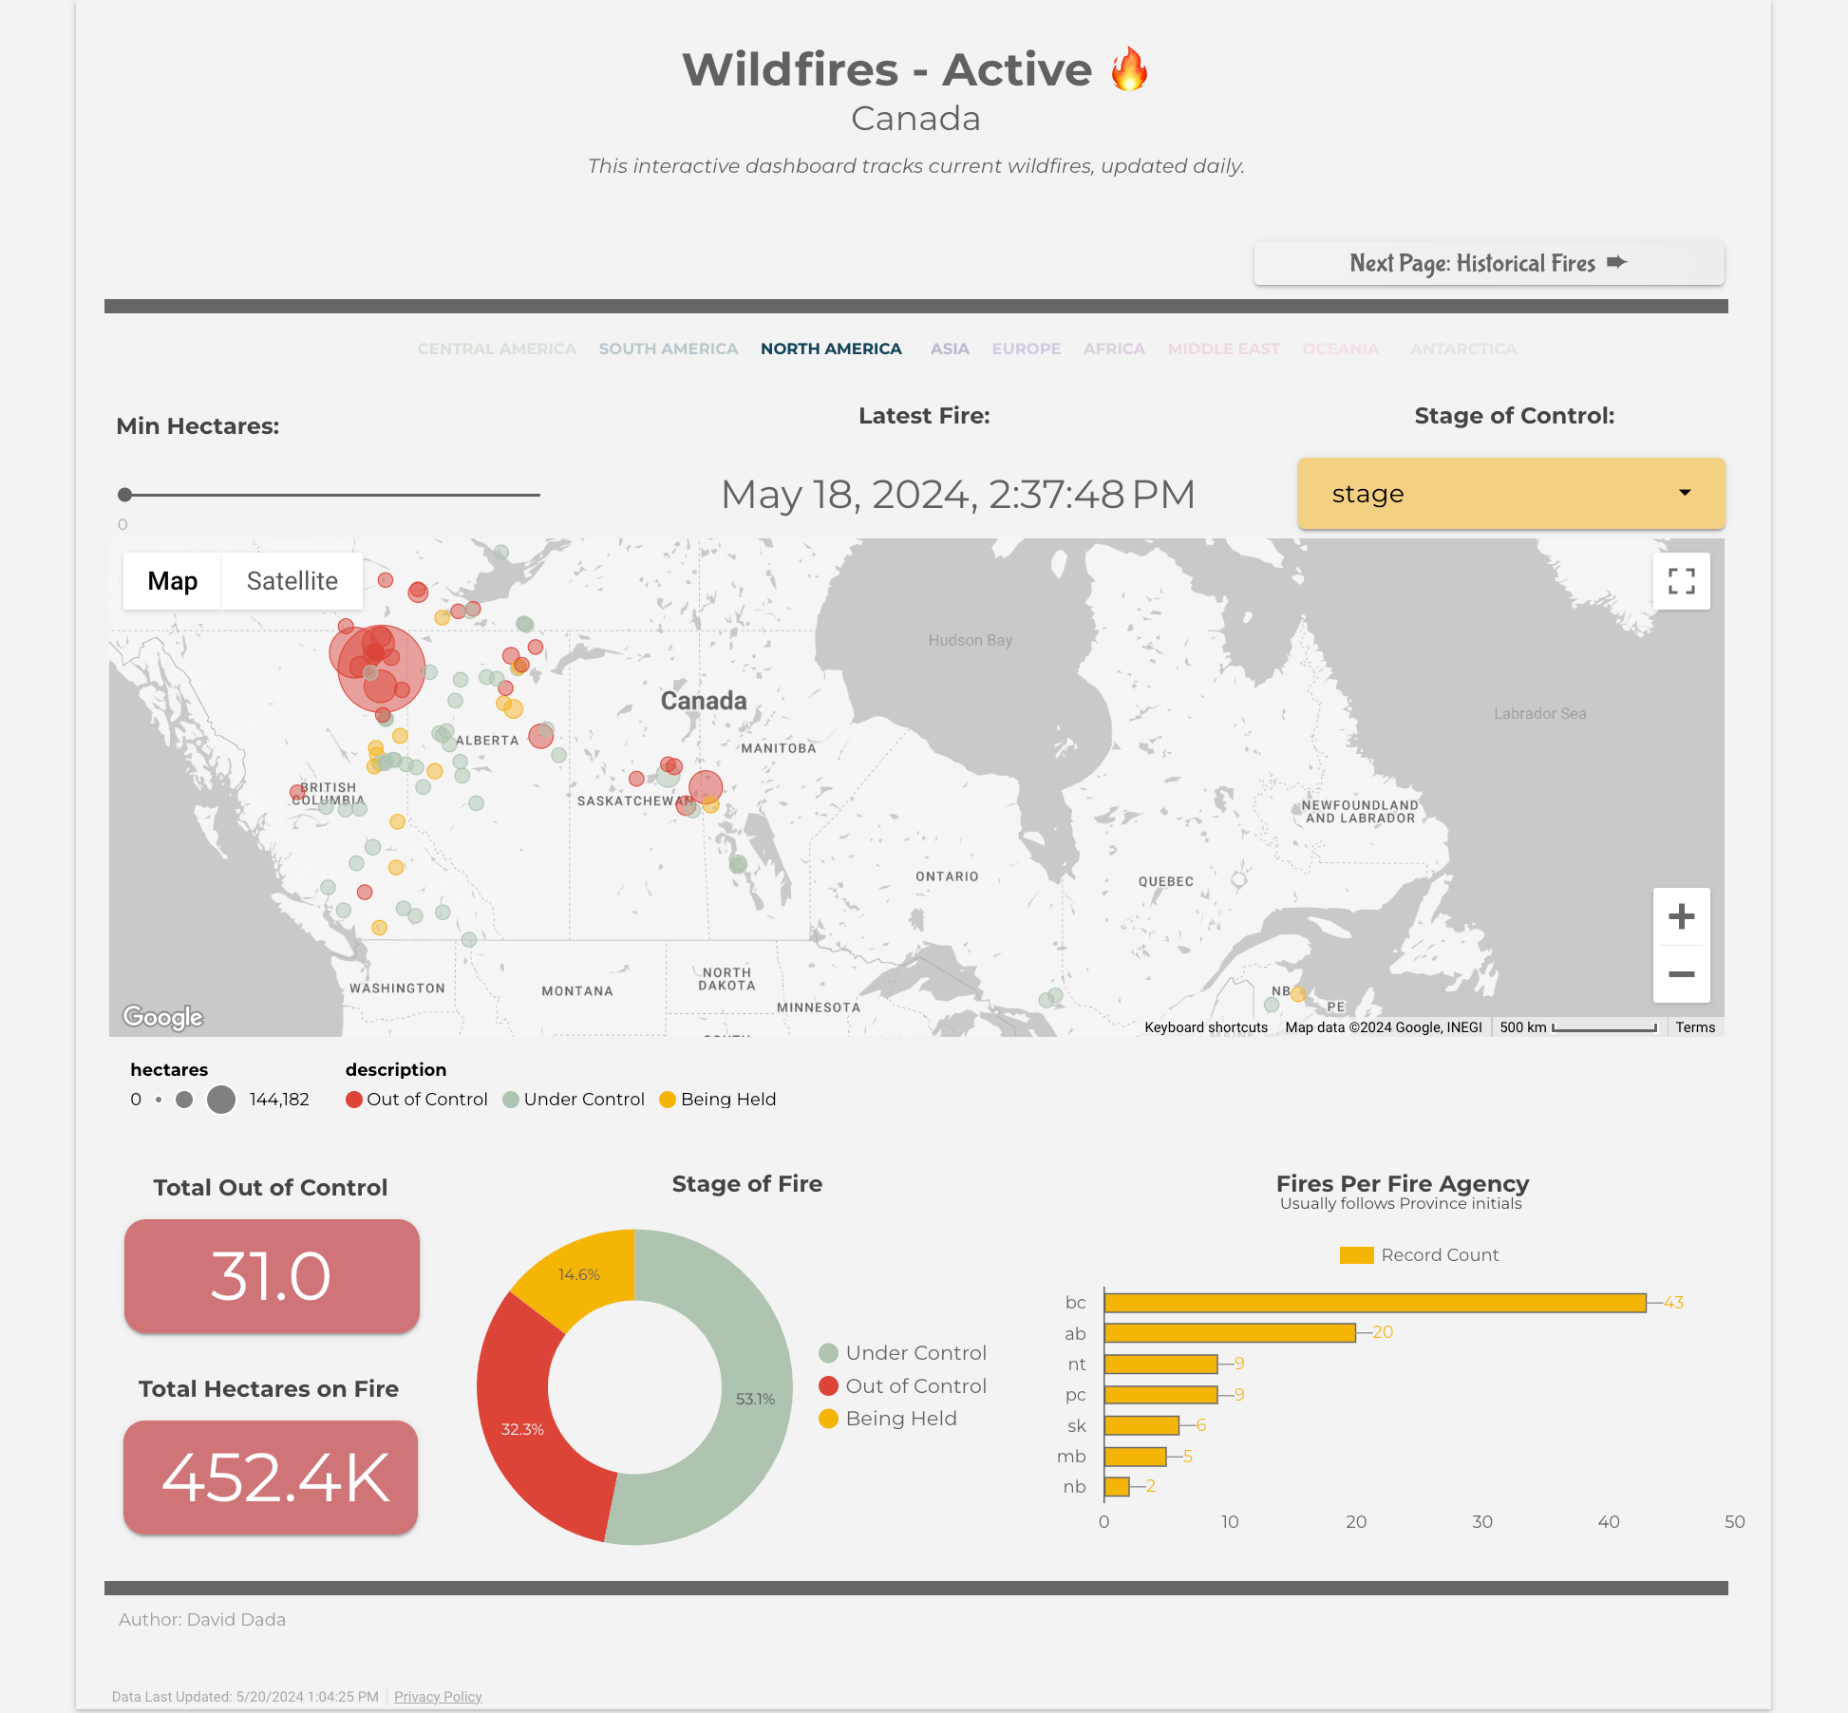Screen dimensions: 1848x1713
Task: Click the Google logo on the map
Action: pyautogui.click(x=162, y=1017)
